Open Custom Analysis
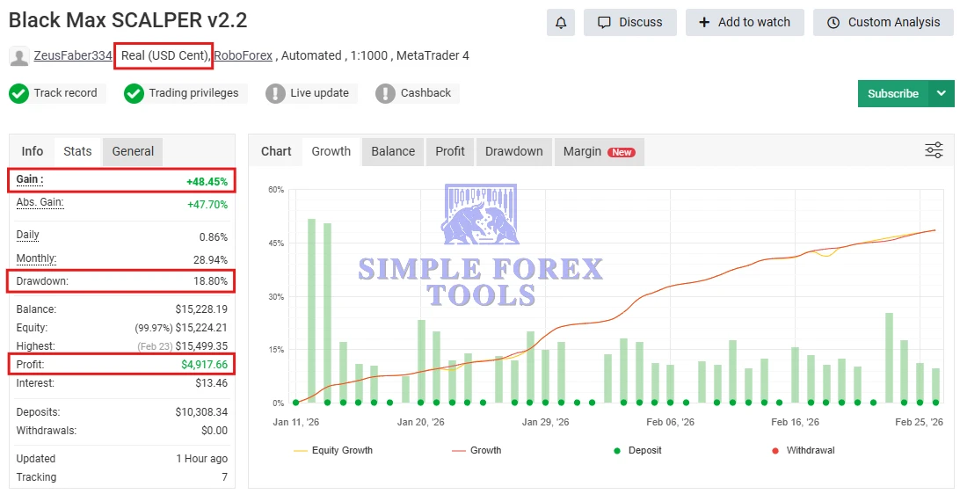960x494 pixels. click(x=884, y=23)
